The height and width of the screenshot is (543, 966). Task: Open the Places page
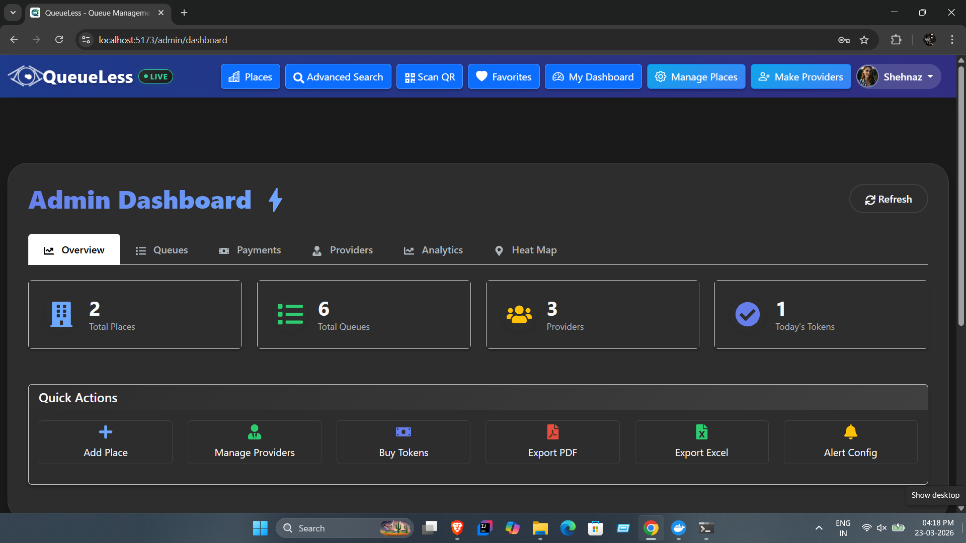tap(250, 76)
